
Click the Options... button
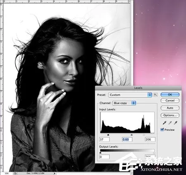pyautogui.click(x=170, y=115)
